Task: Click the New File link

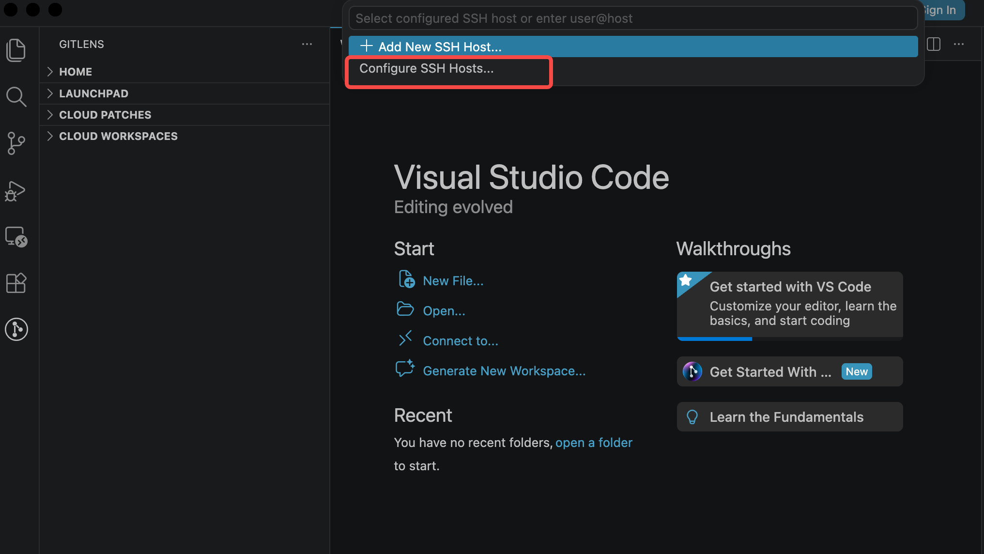Action: pos(453,281)
